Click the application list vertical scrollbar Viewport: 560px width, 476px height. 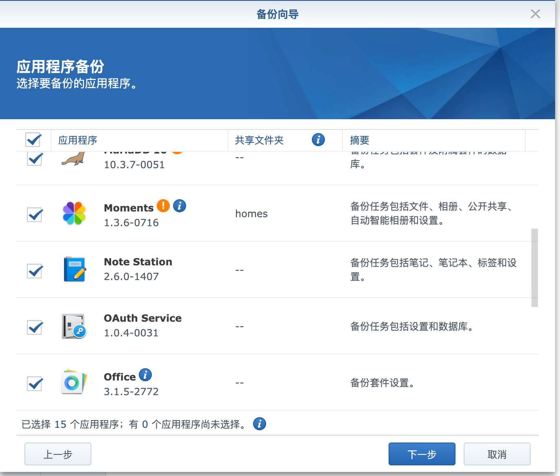[534, 267]
